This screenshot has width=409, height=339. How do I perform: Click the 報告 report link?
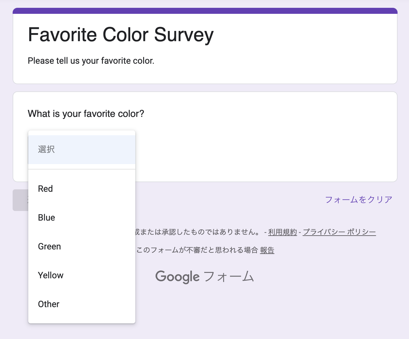pos(267,250)
